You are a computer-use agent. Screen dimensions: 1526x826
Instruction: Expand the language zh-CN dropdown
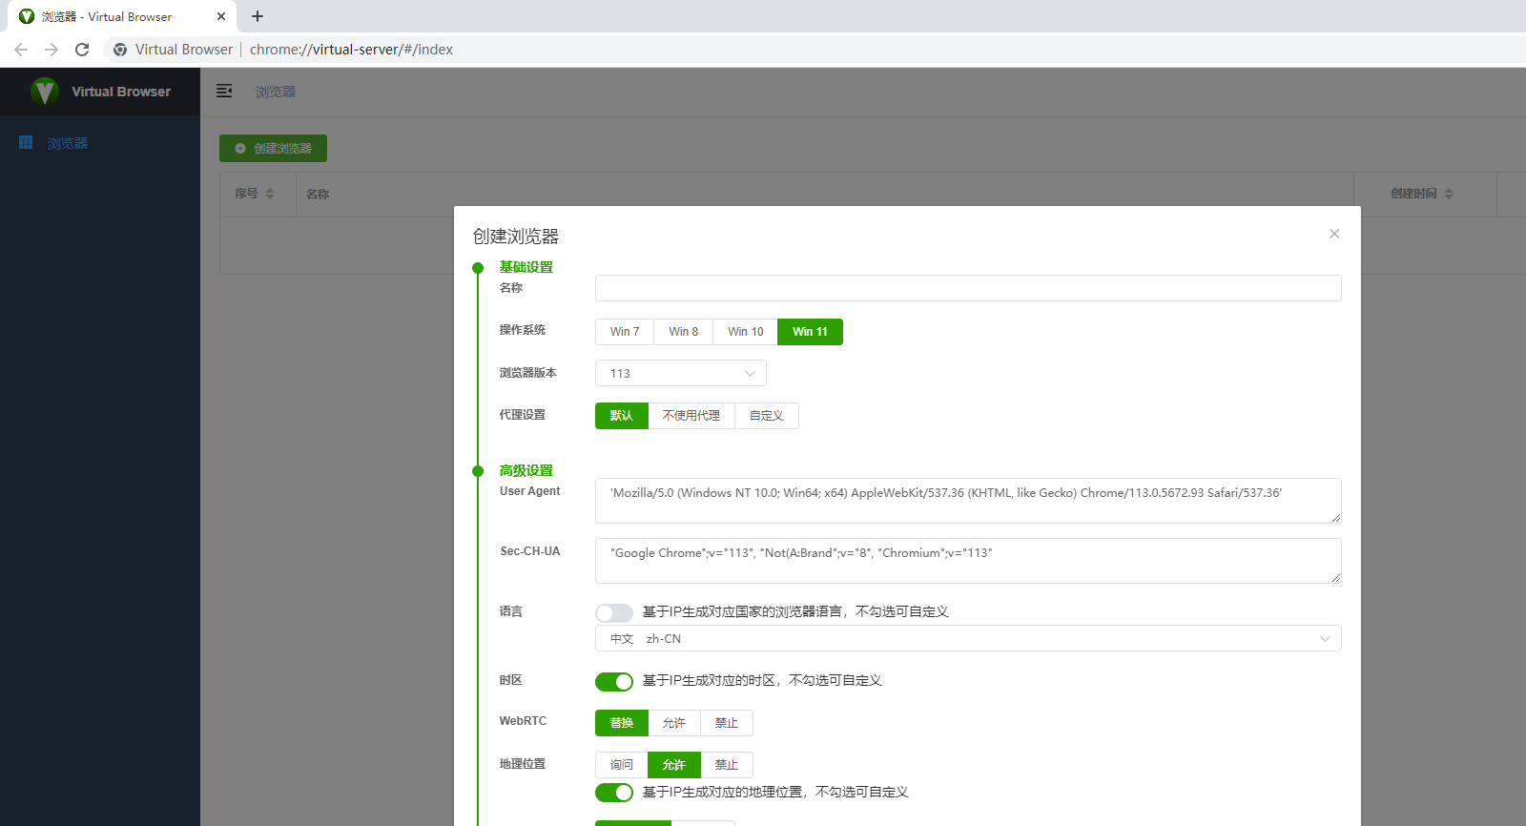[x=967, y=638]
